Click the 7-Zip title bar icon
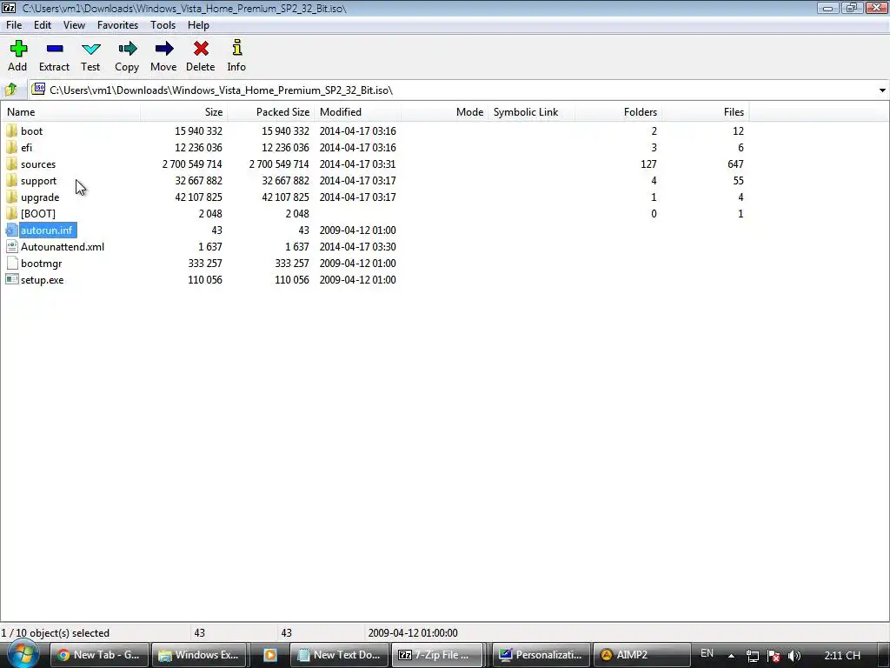Viewport: 890px width, 668px height. [9, 8]
